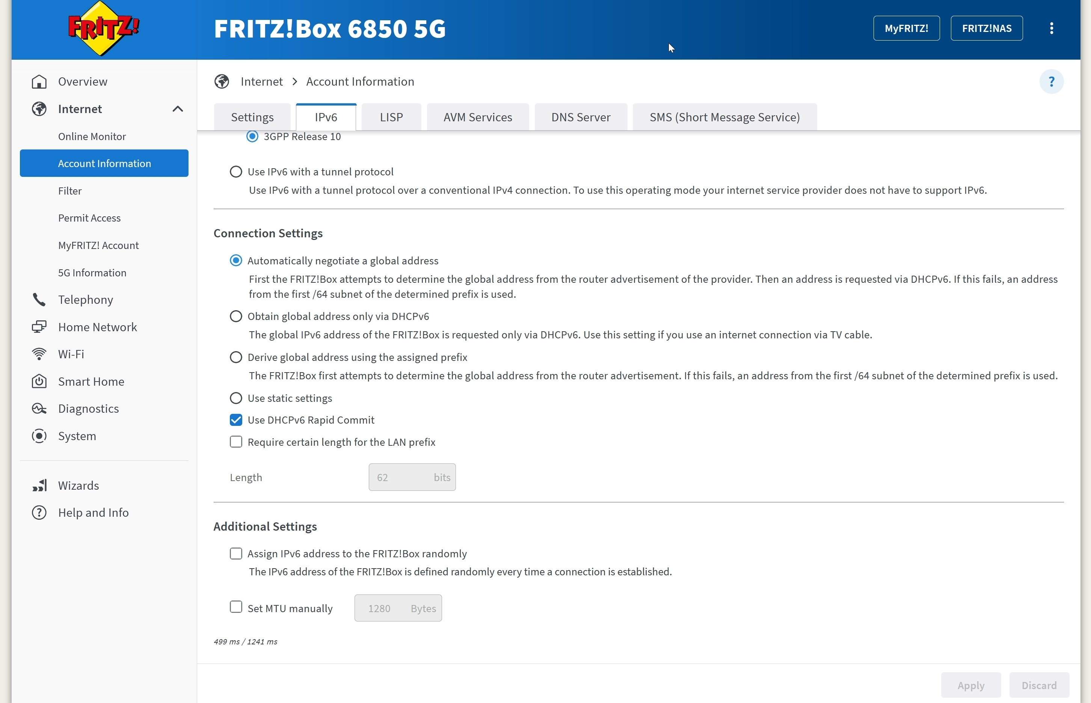The height and width of the screenshot is (703, 1091).
Task: Click the Additional Settings heading
Action: click(x=265, y=527)
